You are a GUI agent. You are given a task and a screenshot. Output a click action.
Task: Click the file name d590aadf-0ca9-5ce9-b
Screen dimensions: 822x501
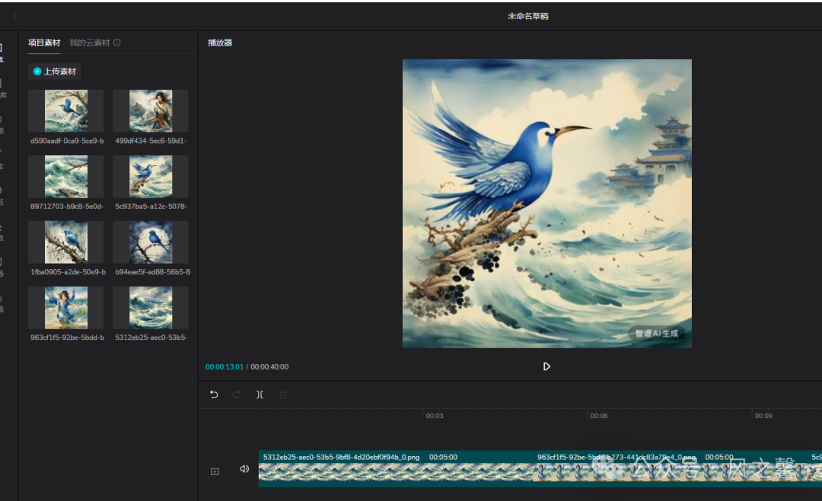tap(67, 141)
